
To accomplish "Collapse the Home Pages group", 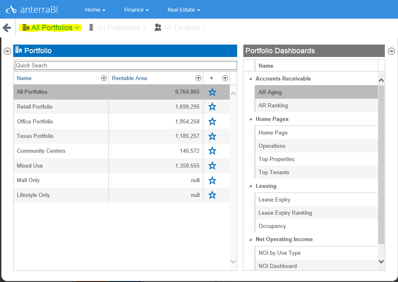I will click(x=250, y=119).
